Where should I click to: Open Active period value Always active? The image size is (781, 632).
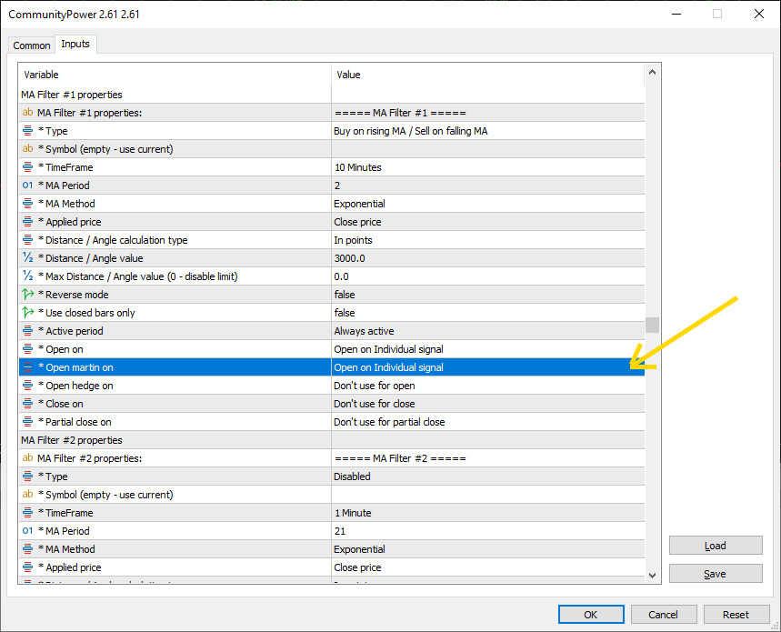(x=488, y=331)
